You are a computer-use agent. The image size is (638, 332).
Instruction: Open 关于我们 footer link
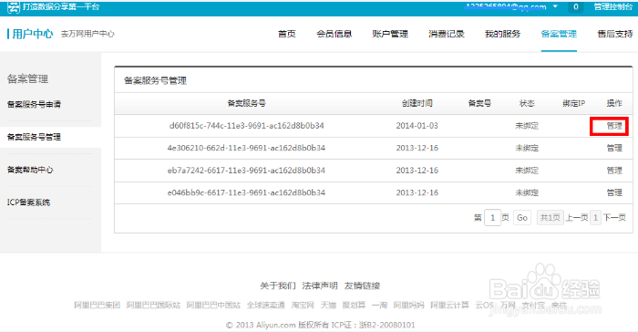[278, 286]
